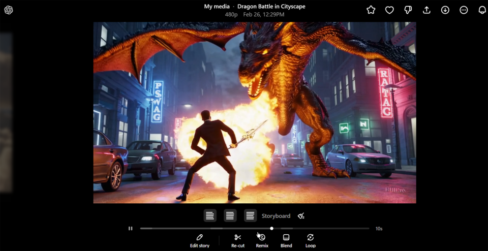Select the second caption card before Storyboard
The image size is (488, 251).
tap(230, 215)
